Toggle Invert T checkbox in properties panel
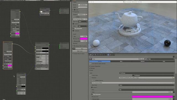 tap(92, 87)
